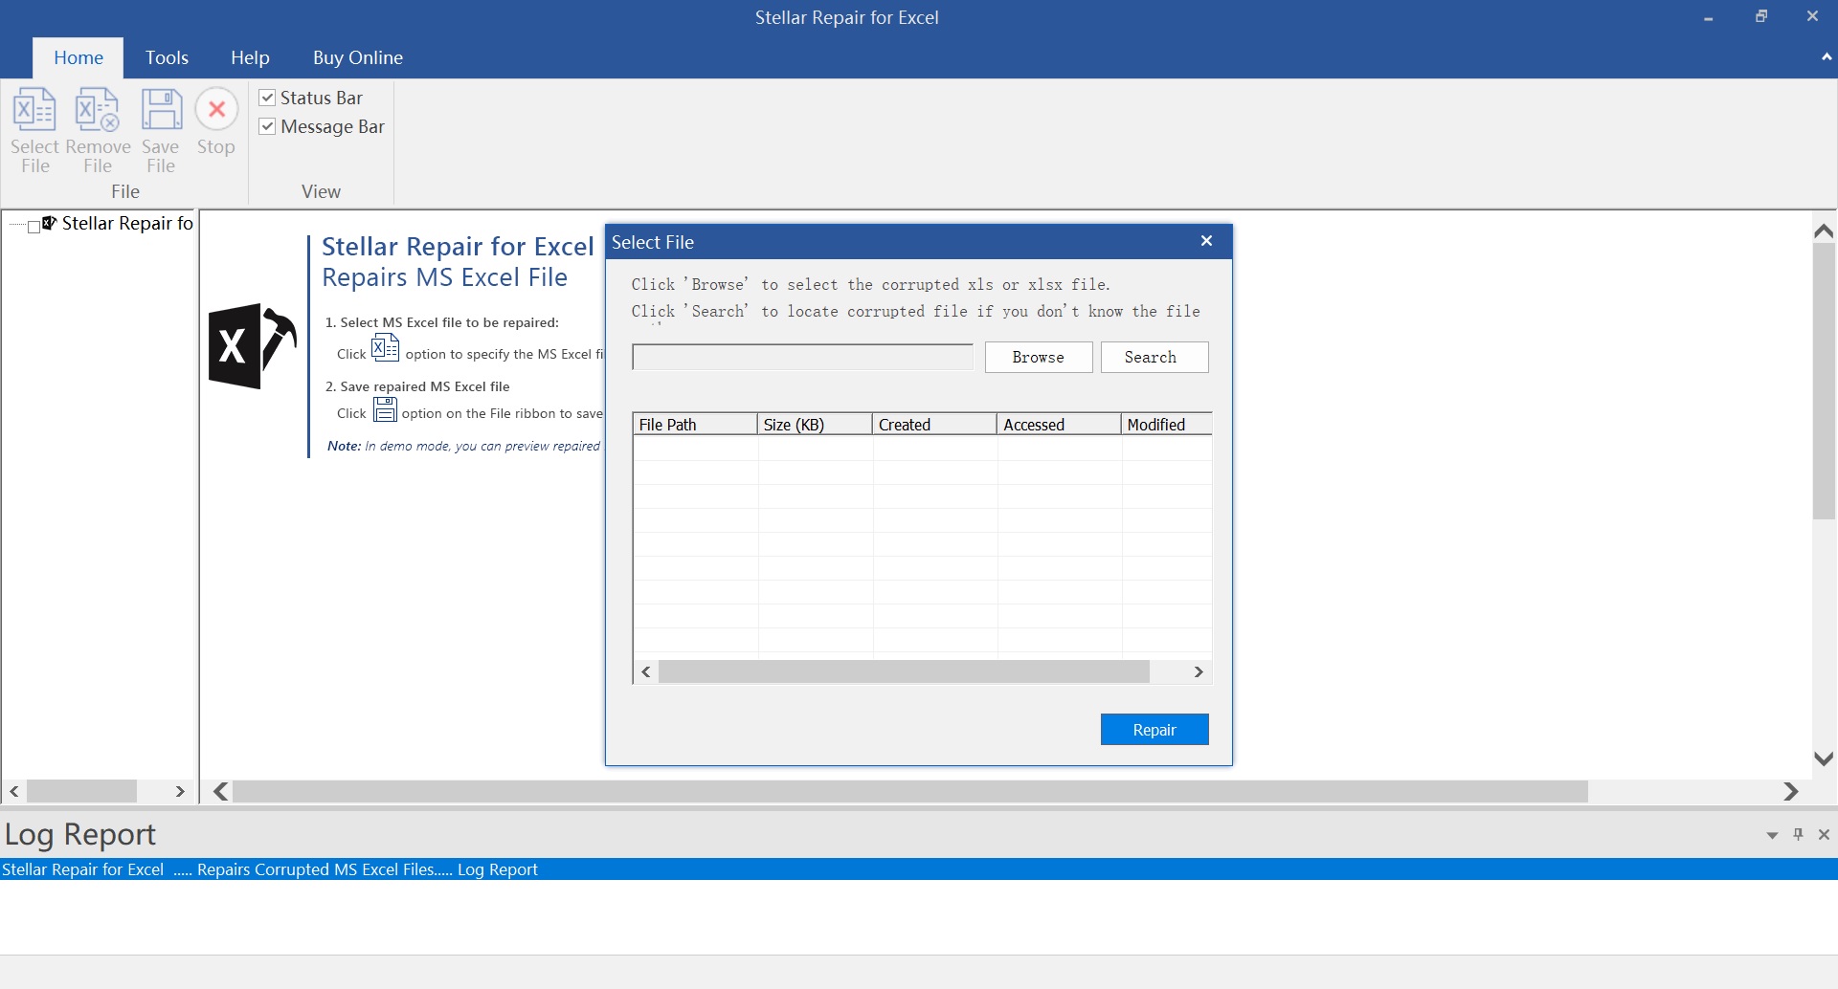Click the file path input field
Viewport: 1838px width, 989px height.
(802, 357)
